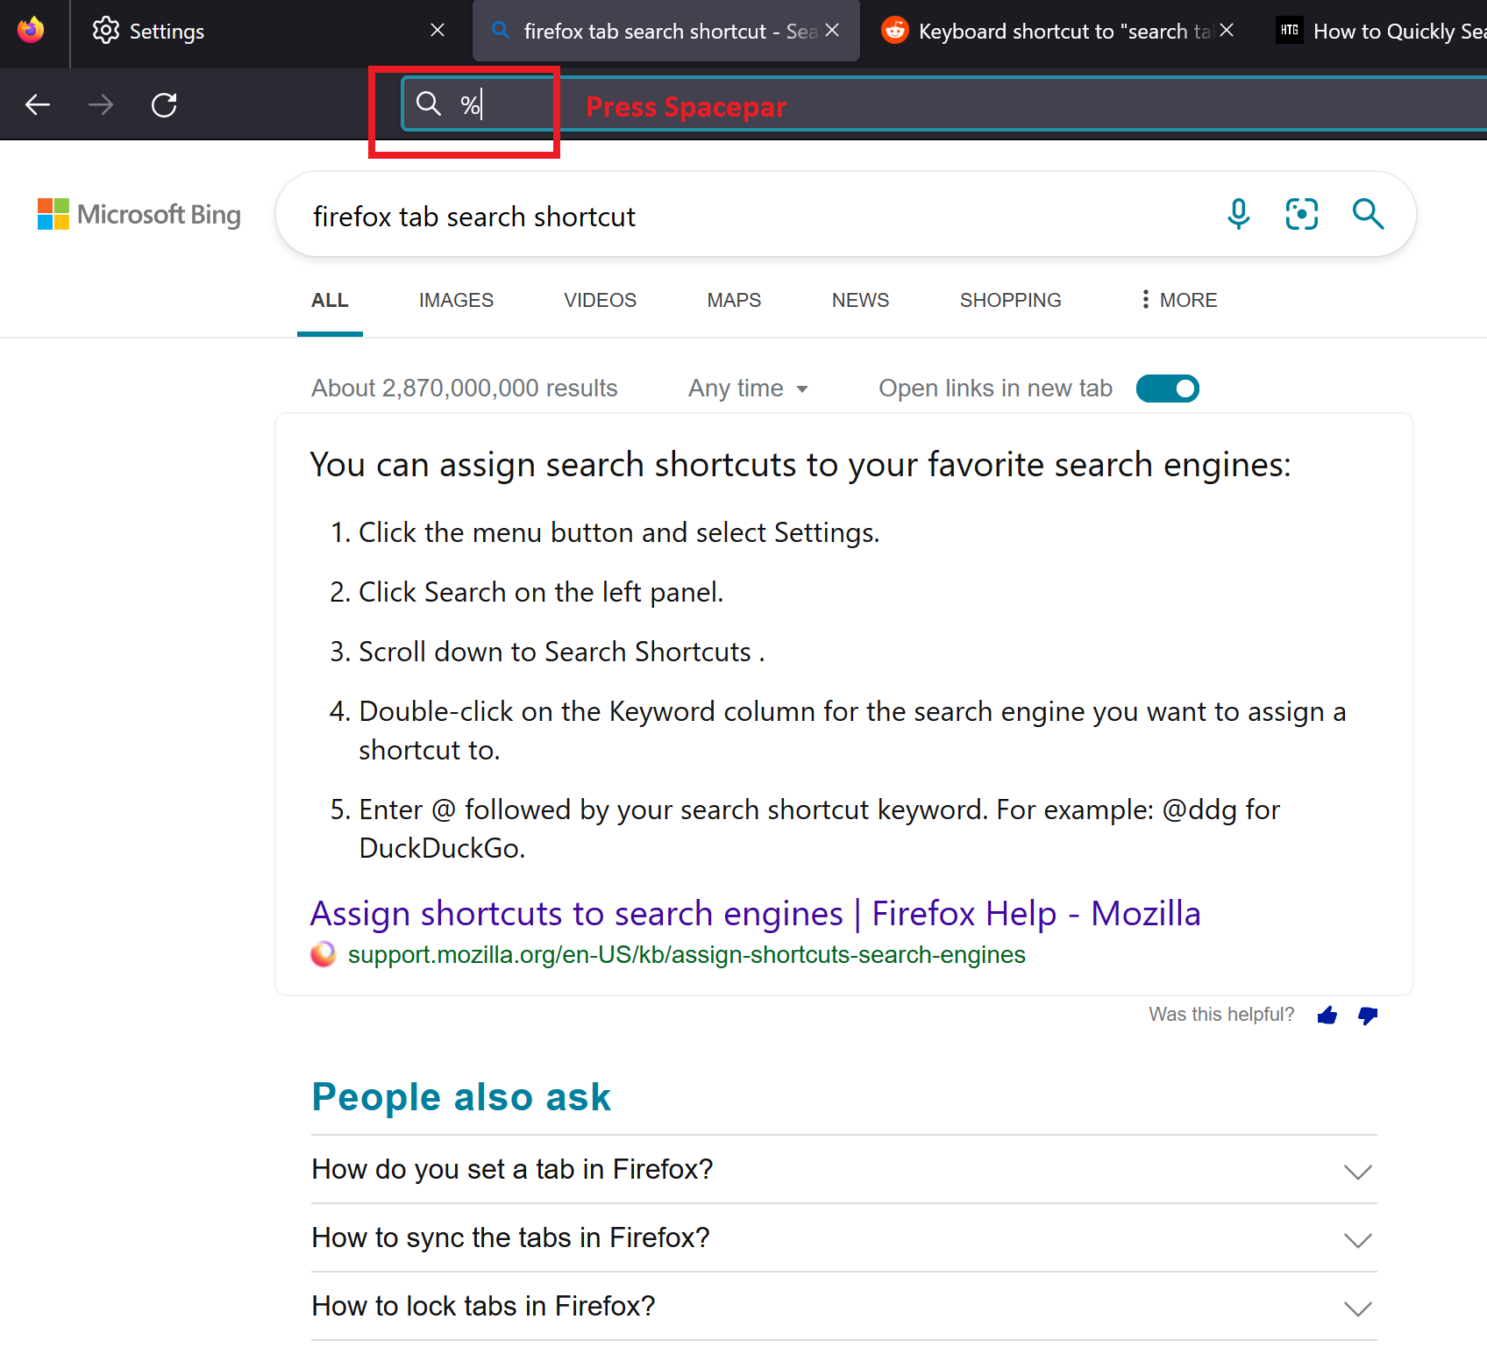This screenshot has height=1362, width=1487.
Task: Toggle Open links in new tab switch
Action: click(x=1167, y=389)
